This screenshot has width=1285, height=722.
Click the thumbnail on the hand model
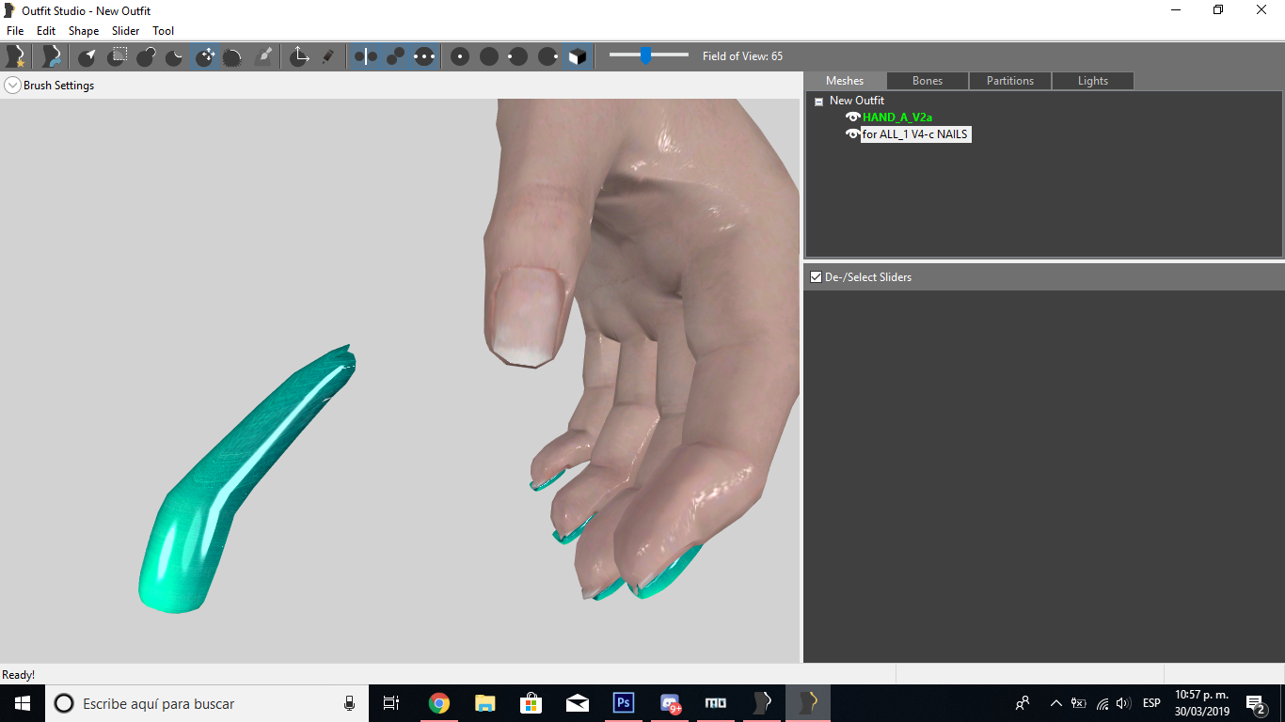[x=527, y=315]
